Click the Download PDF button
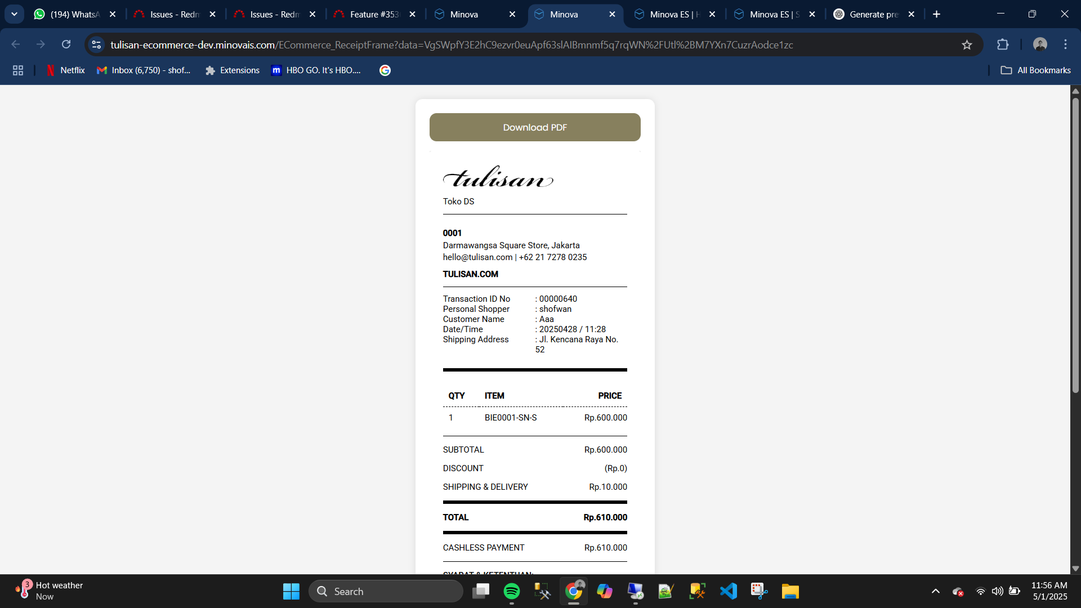The width and height of the screenshot is (1081, 608). tap(535, 127)
